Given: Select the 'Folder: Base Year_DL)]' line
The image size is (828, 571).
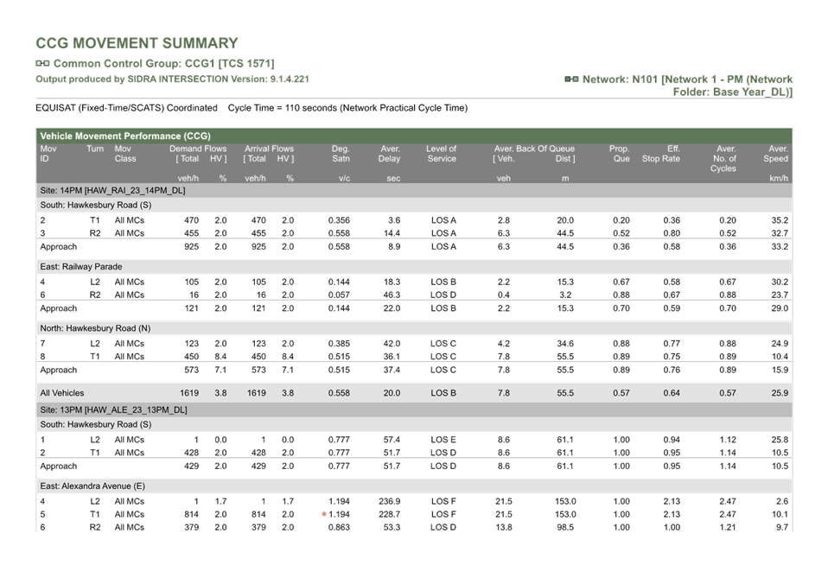Looking at the screenshot, I should (732, 92).
